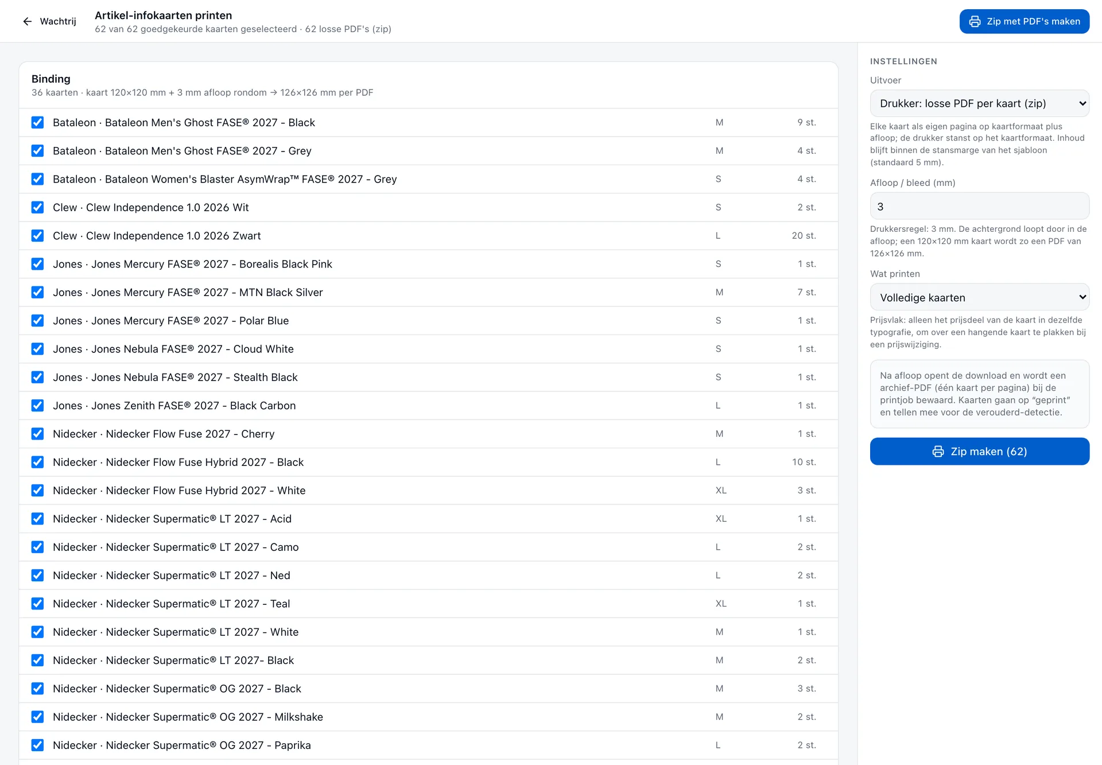Click the 20 st. quantity for Clew Zwart
The height and width of the screenshot is (765, 1102).
point(804,235)
